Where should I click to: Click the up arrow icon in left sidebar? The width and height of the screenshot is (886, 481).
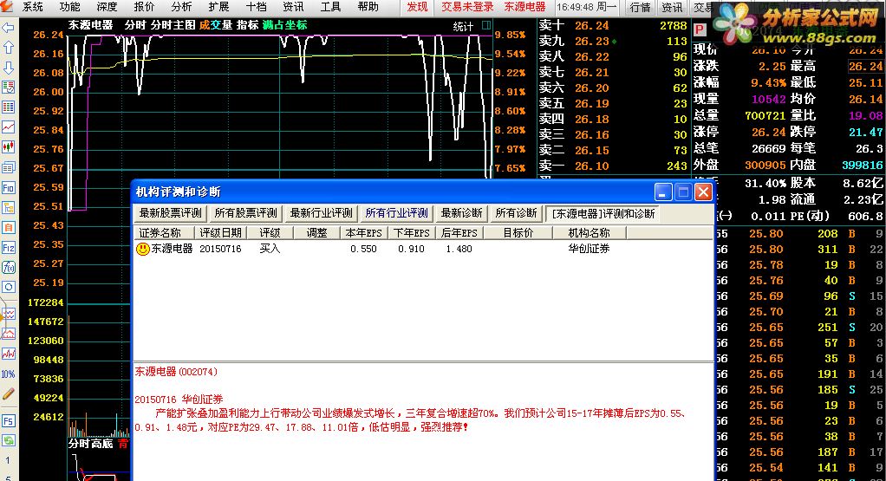(9, 48)
